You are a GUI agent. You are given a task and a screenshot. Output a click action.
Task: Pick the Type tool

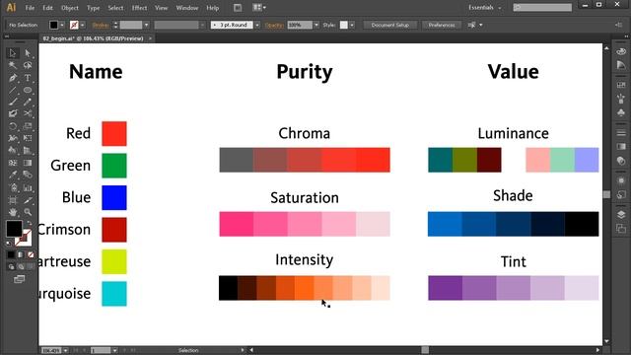tap(28, 78)
